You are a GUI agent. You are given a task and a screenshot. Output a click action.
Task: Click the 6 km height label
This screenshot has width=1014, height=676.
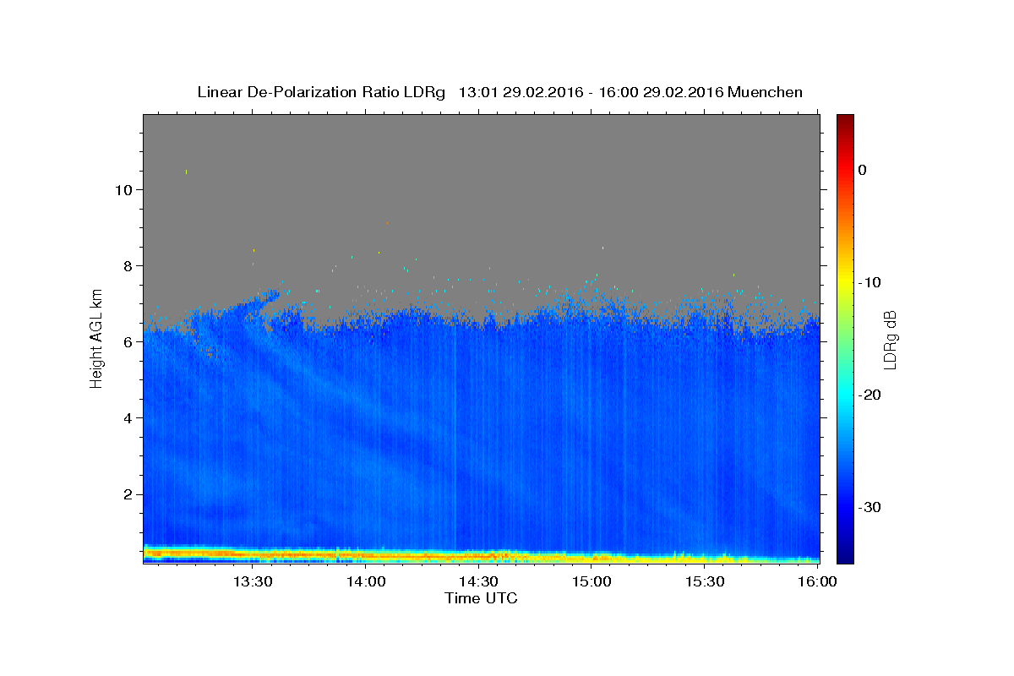tap(127, 341)
